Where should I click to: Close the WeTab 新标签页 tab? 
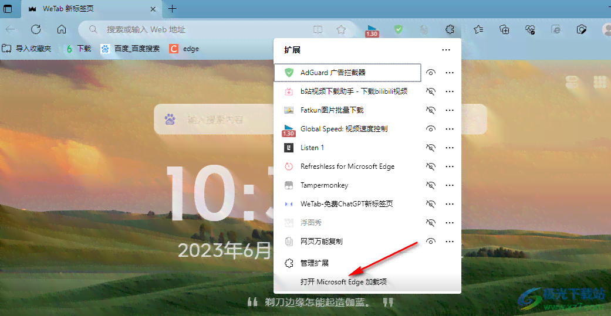point(154,9)
